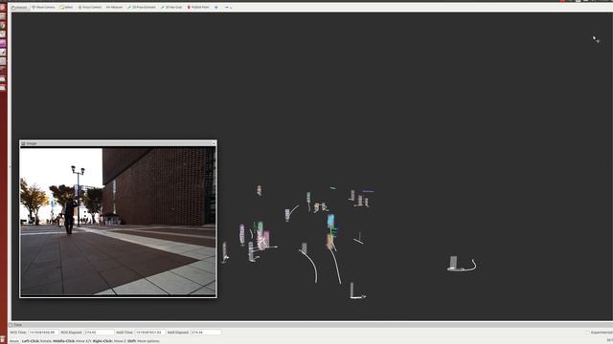Select the Move Camera tool
This screenshot has height=344, width=613.
tap(43, 7)
